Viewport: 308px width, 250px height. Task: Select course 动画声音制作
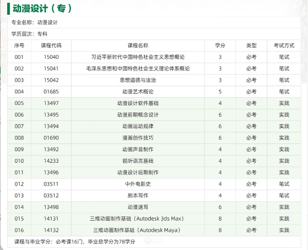coord(138,150)
